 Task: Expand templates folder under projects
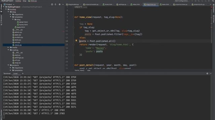click(10, 70)
